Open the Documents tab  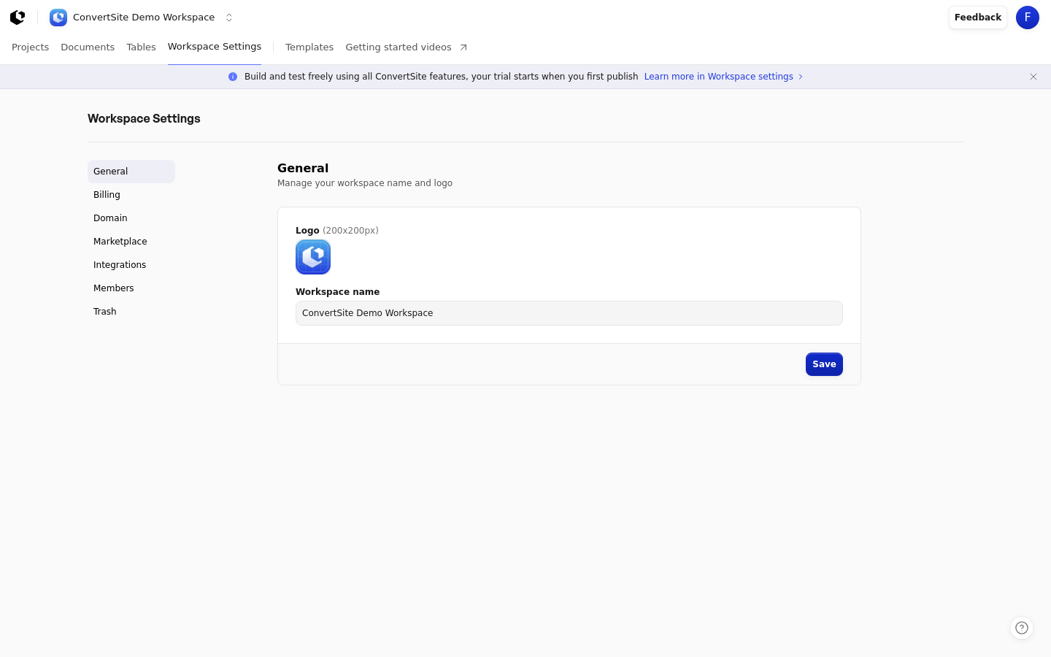tap(88, 47)
